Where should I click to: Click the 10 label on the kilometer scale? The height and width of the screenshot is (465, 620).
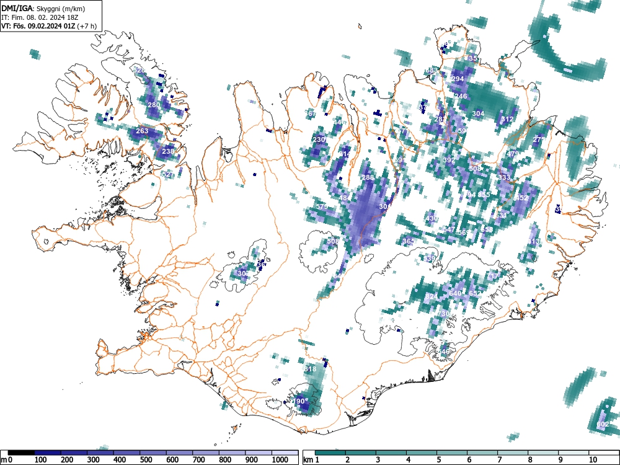(593, 460)
